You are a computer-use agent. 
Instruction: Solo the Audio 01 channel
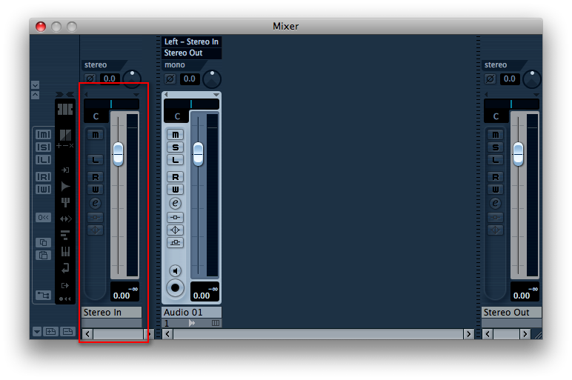176,147
